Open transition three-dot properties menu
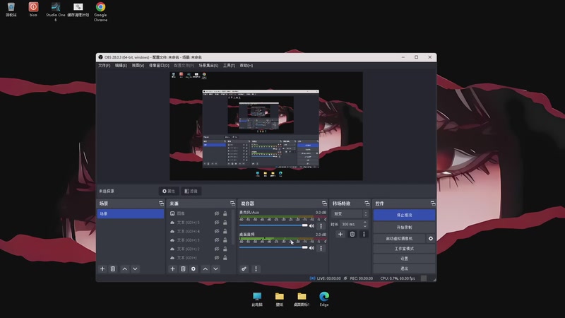This screenshot has width=565, height=318. point(364,234)
